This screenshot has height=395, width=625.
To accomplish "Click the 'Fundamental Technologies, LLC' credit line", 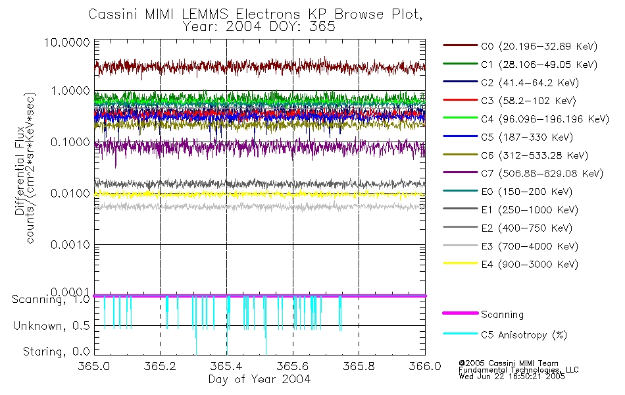I will coord(518,370).
